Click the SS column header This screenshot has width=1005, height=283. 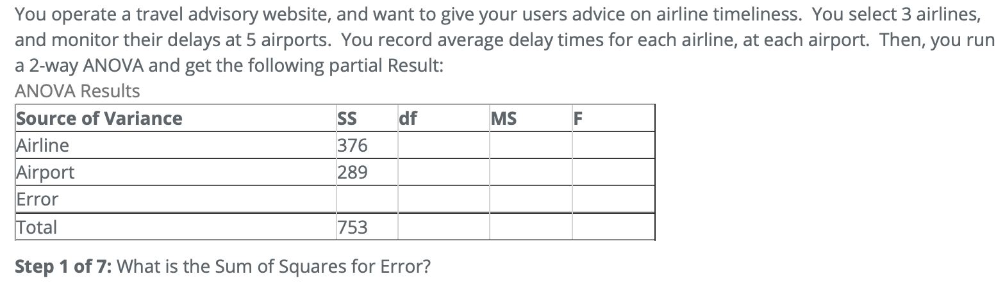[347, 118]
